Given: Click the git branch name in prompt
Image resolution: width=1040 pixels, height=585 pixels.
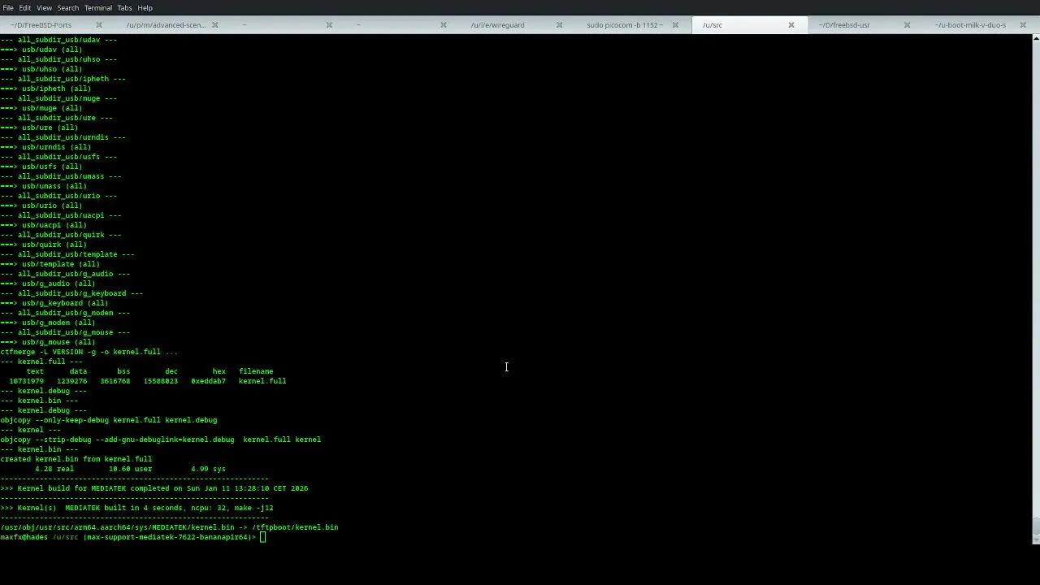Looking at the screenshot, I should [167, 537].
